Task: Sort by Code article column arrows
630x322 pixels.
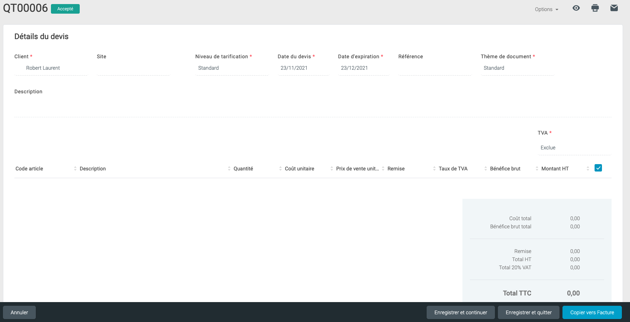Action: click(75, 169)
